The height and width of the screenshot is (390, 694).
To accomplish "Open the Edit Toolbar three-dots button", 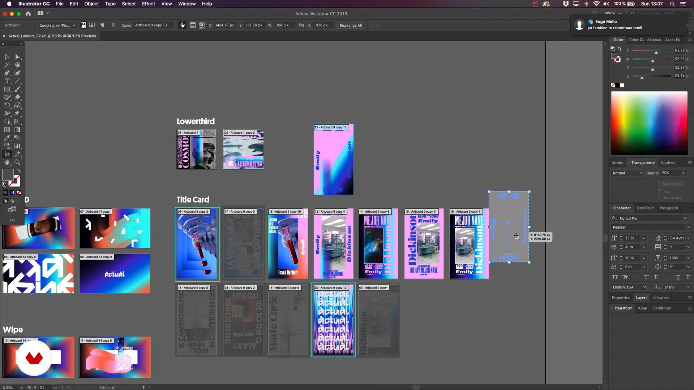I will 12,220.
